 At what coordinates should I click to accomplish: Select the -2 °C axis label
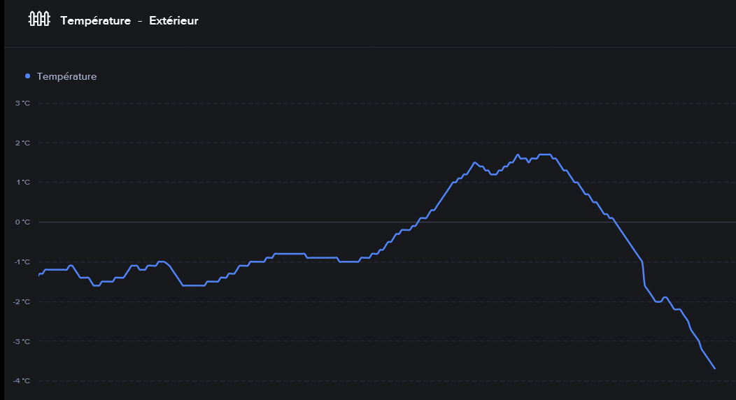[x=22, y=301]
